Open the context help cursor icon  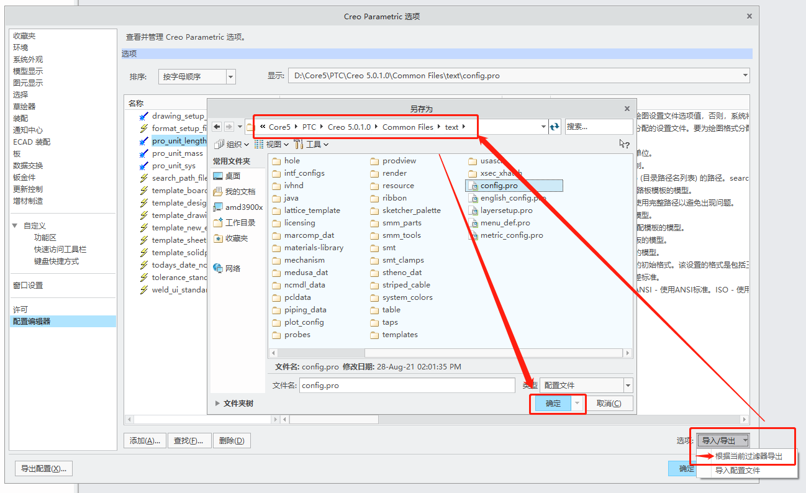click(624, 144)
